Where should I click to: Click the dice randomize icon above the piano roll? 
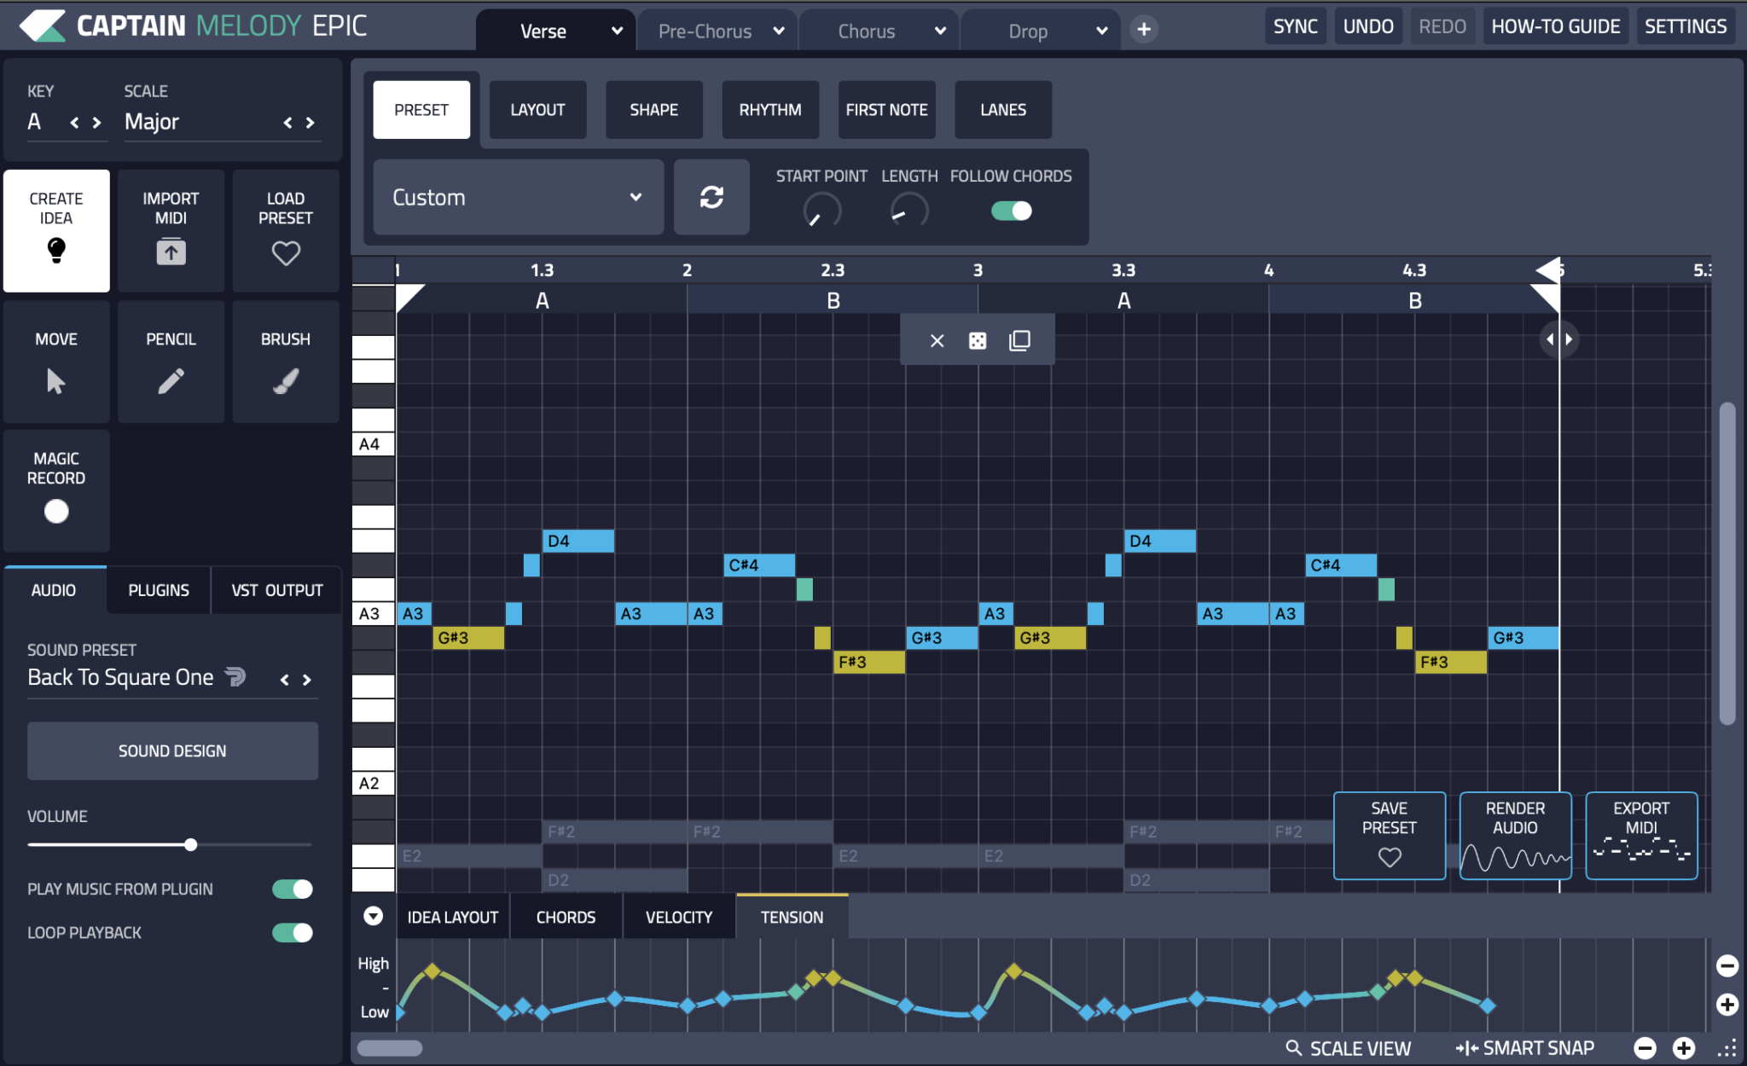[x=977, y=339]
